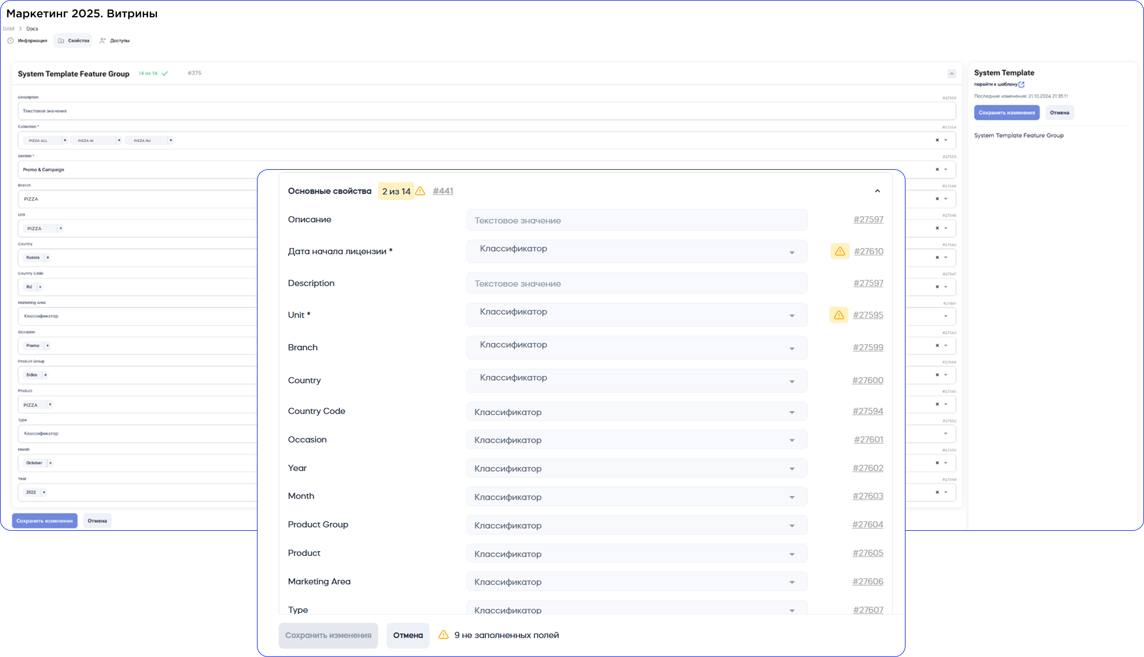Click warning icon beside Unit field
This screenshot has height=657, width=1144.
pyautogui.click(x=838, y=315)
